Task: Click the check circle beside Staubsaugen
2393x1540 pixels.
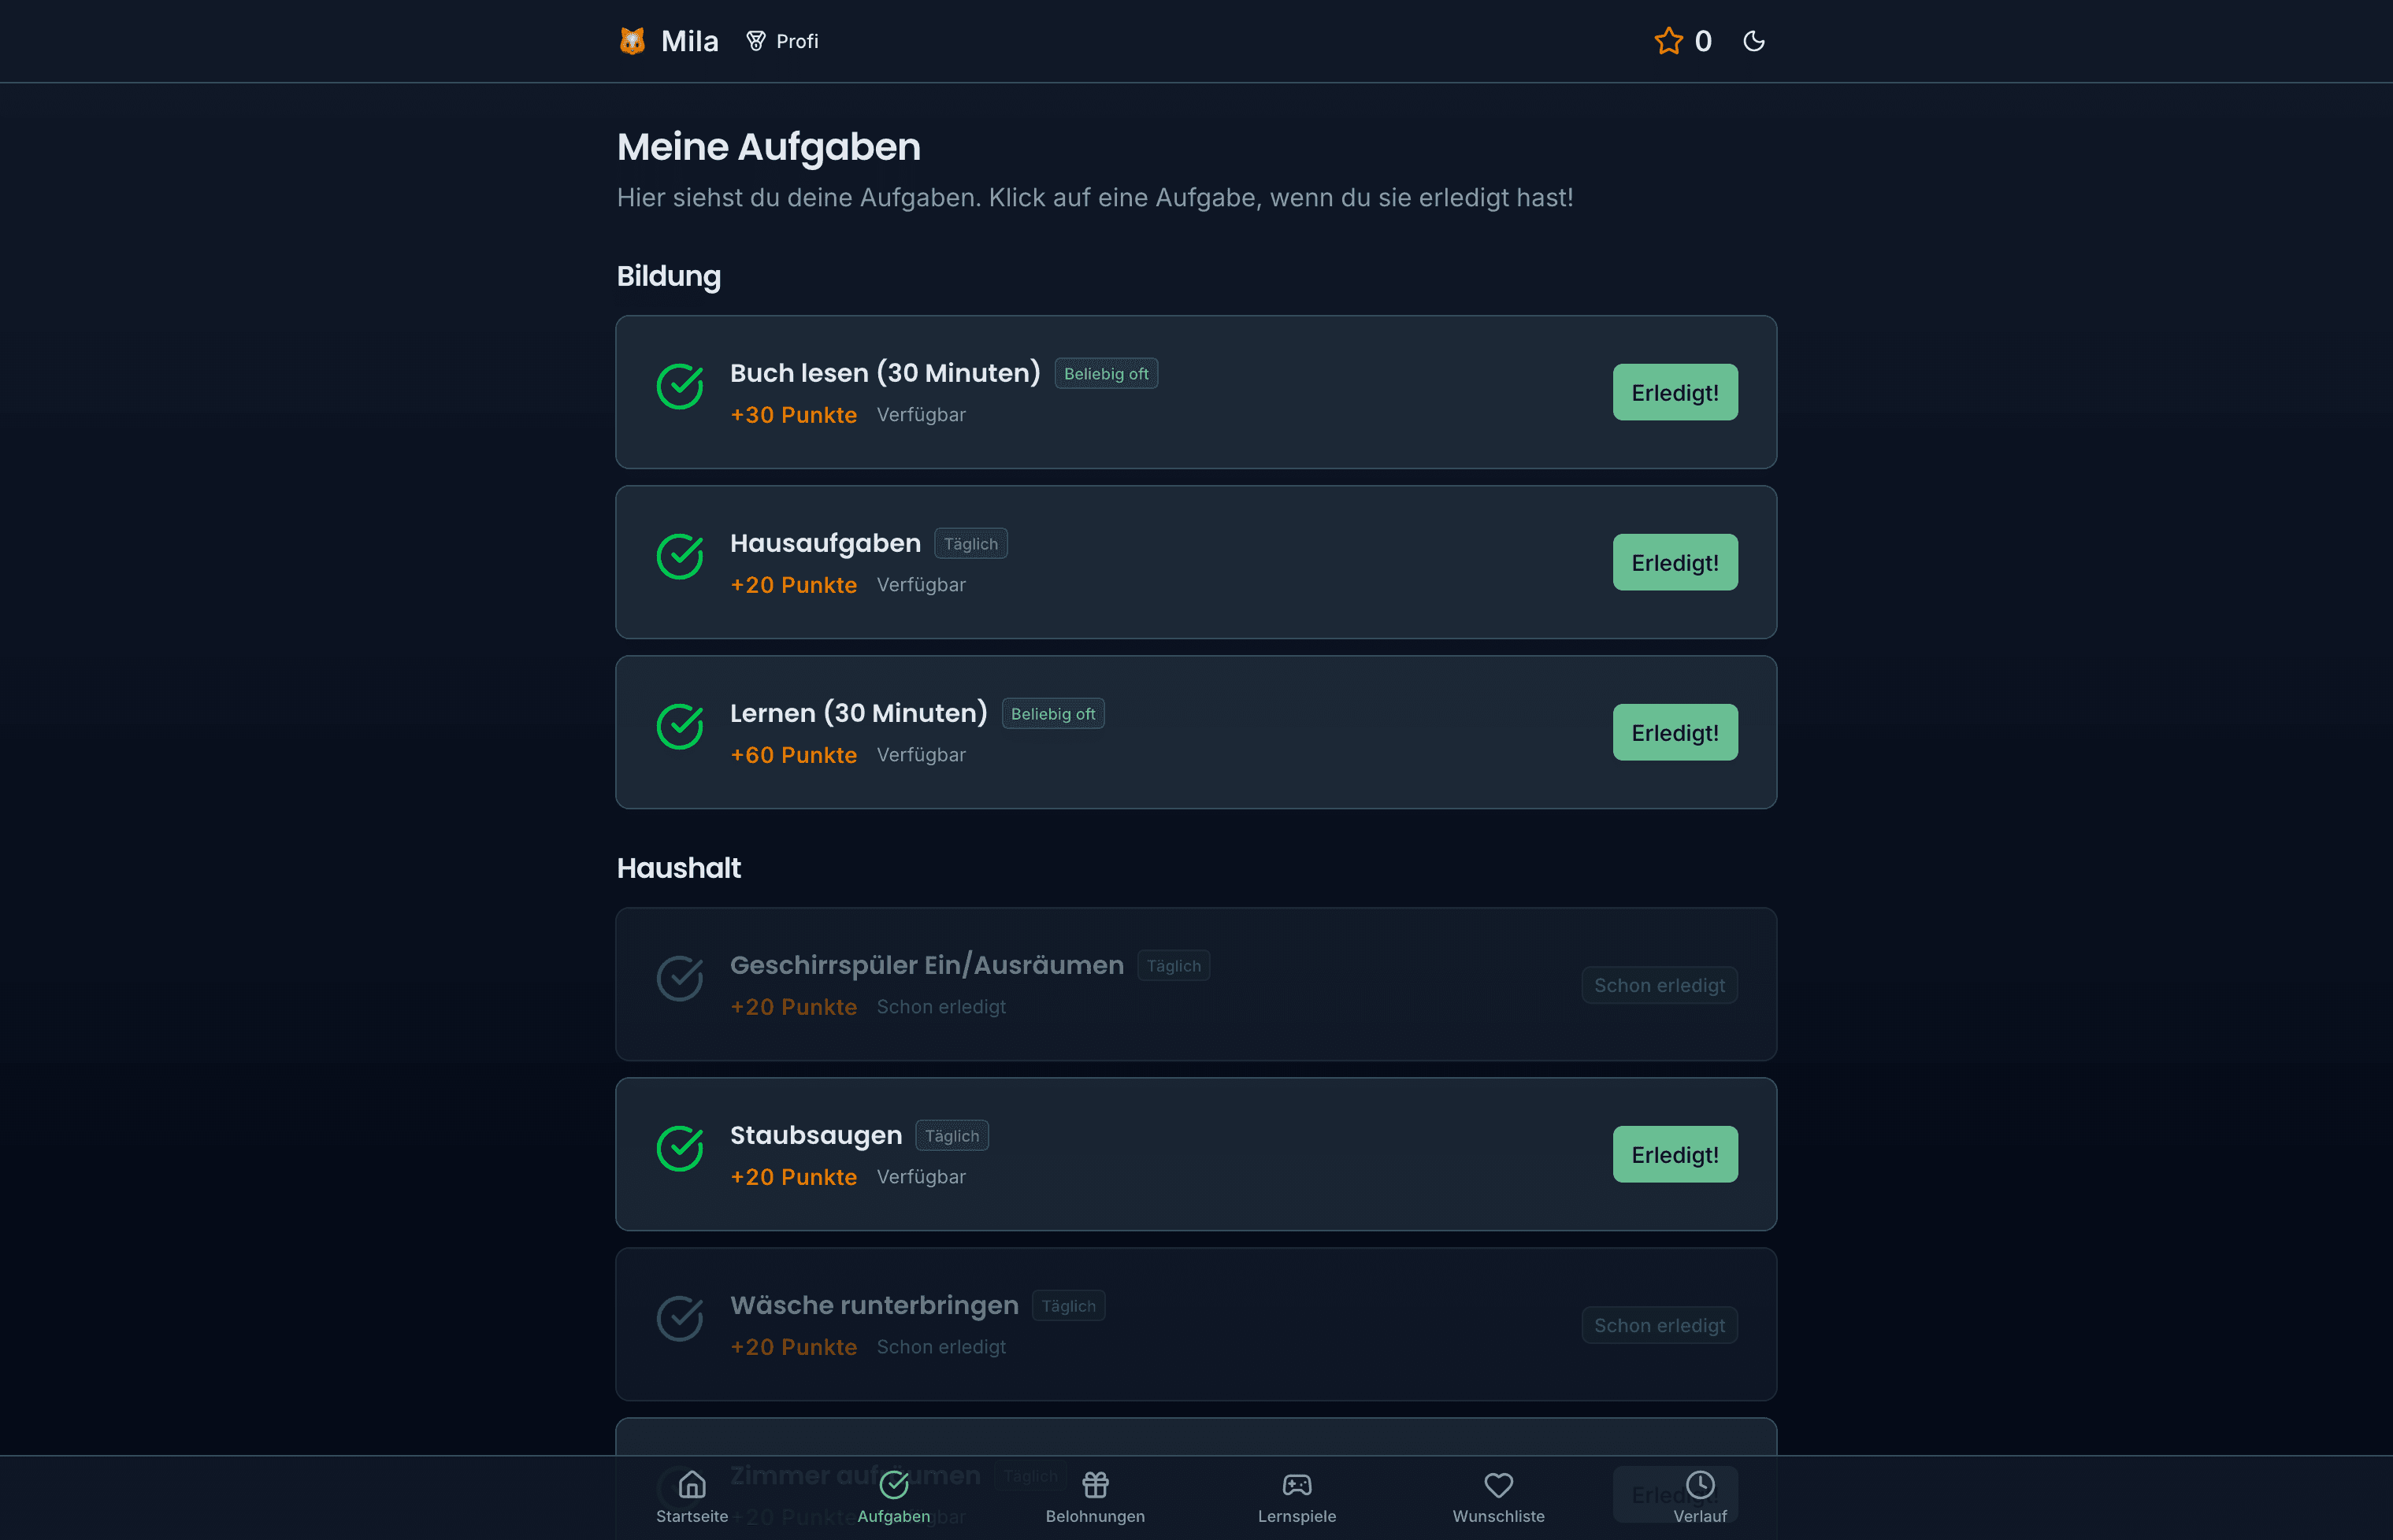Action: point(681,1149)
